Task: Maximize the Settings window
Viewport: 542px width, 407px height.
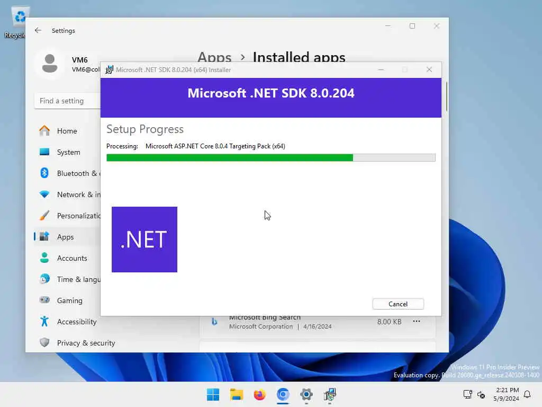Action: click(412, 26)
